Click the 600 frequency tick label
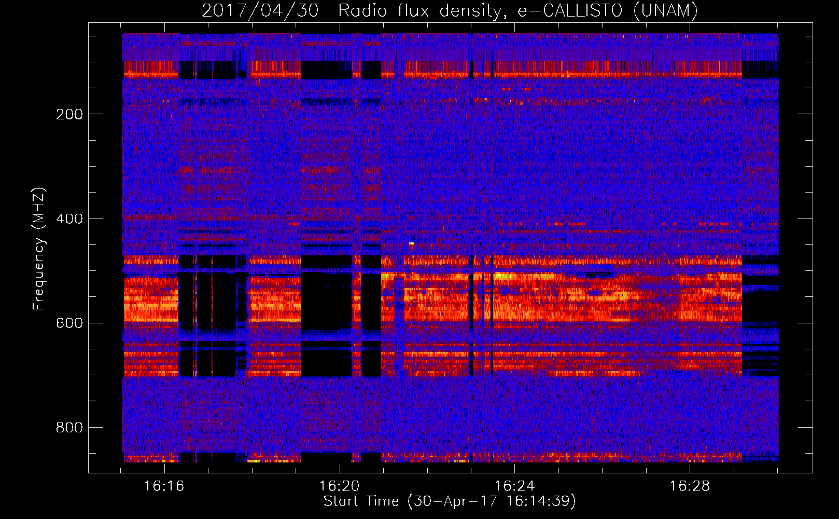Image resolution: width=839 pixels, height=519 pixels. click(x=69, y=323)
